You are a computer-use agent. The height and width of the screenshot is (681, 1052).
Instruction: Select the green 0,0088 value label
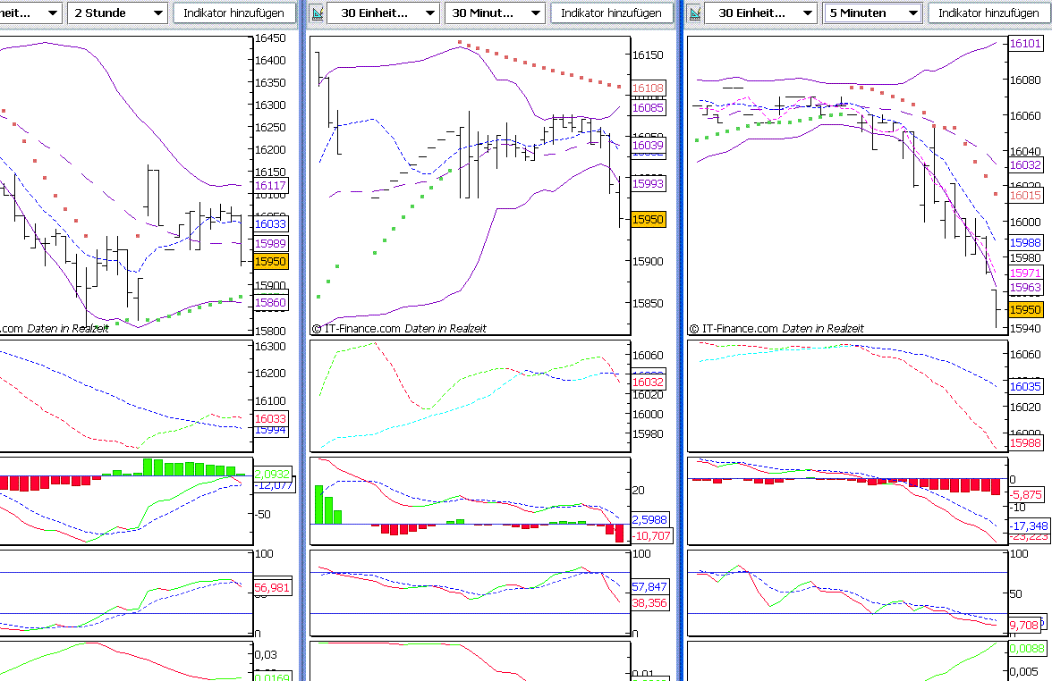click(1027, 648)
